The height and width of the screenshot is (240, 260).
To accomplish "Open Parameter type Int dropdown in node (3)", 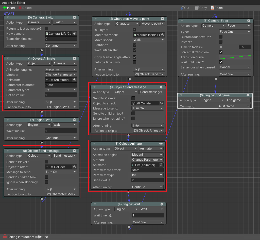I will coord(147,175).
